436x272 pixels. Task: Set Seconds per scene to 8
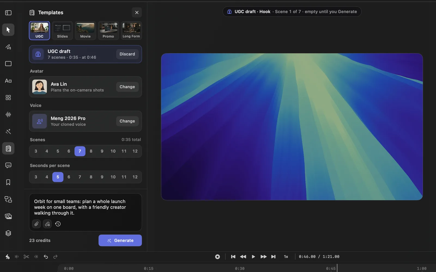click(91, 177)
